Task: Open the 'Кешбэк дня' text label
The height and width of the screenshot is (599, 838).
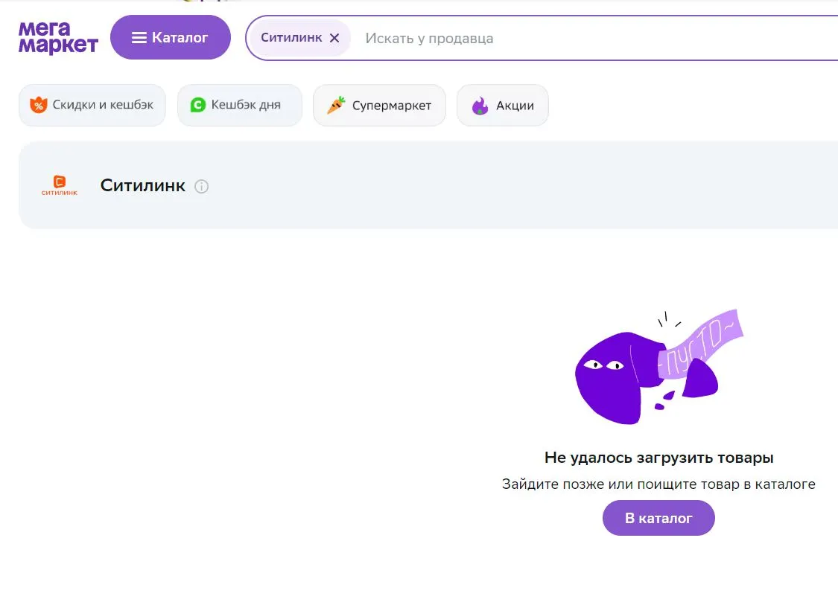Action: (246, 105)
